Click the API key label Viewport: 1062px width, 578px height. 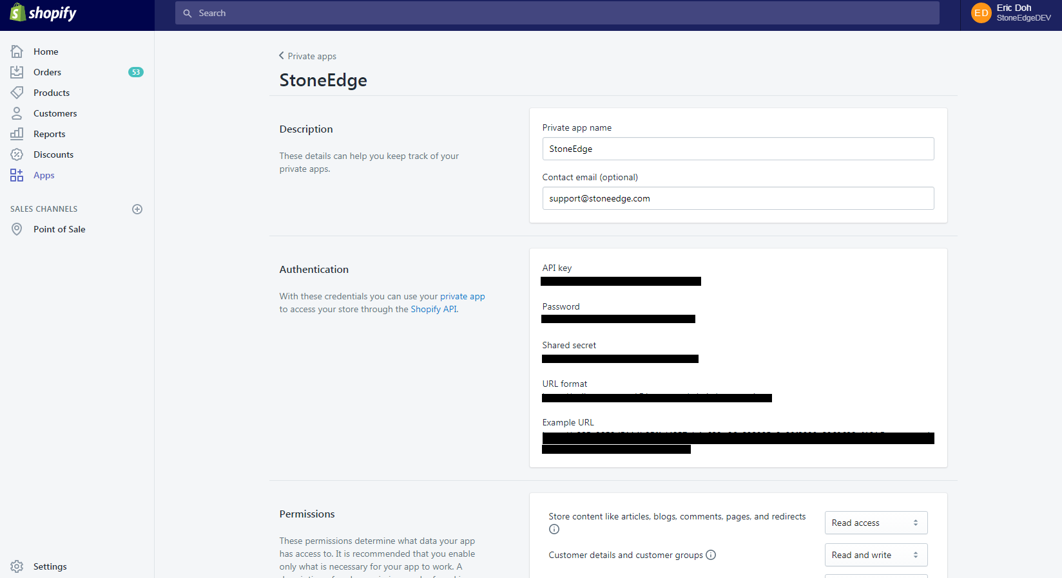557,268
